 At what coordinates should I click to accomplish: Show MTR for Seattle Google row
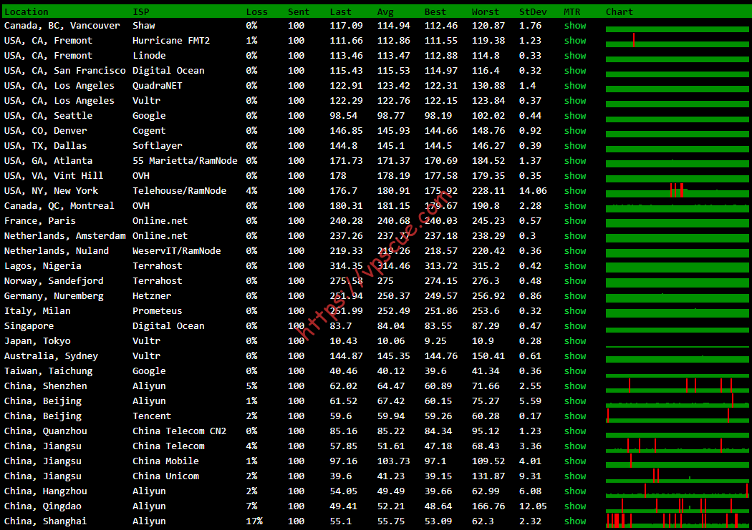point(575,115)
